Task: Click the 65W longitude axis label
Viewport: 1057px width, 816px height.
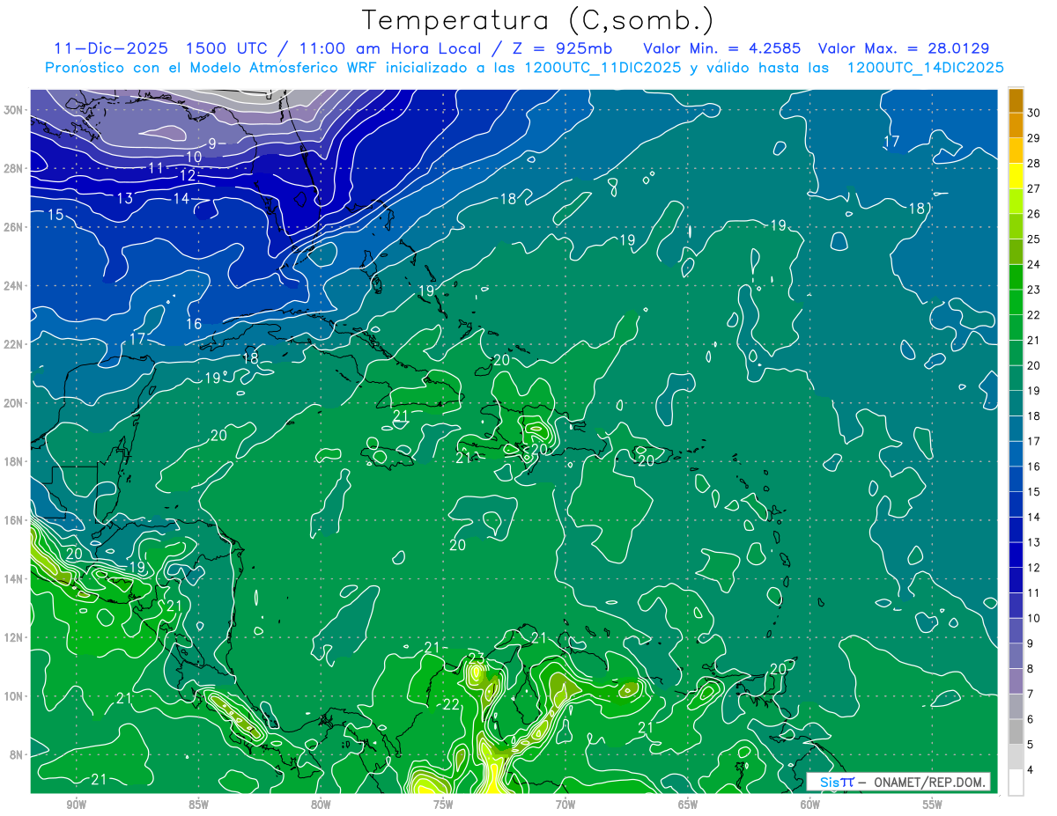Action: tap(688, 805)
